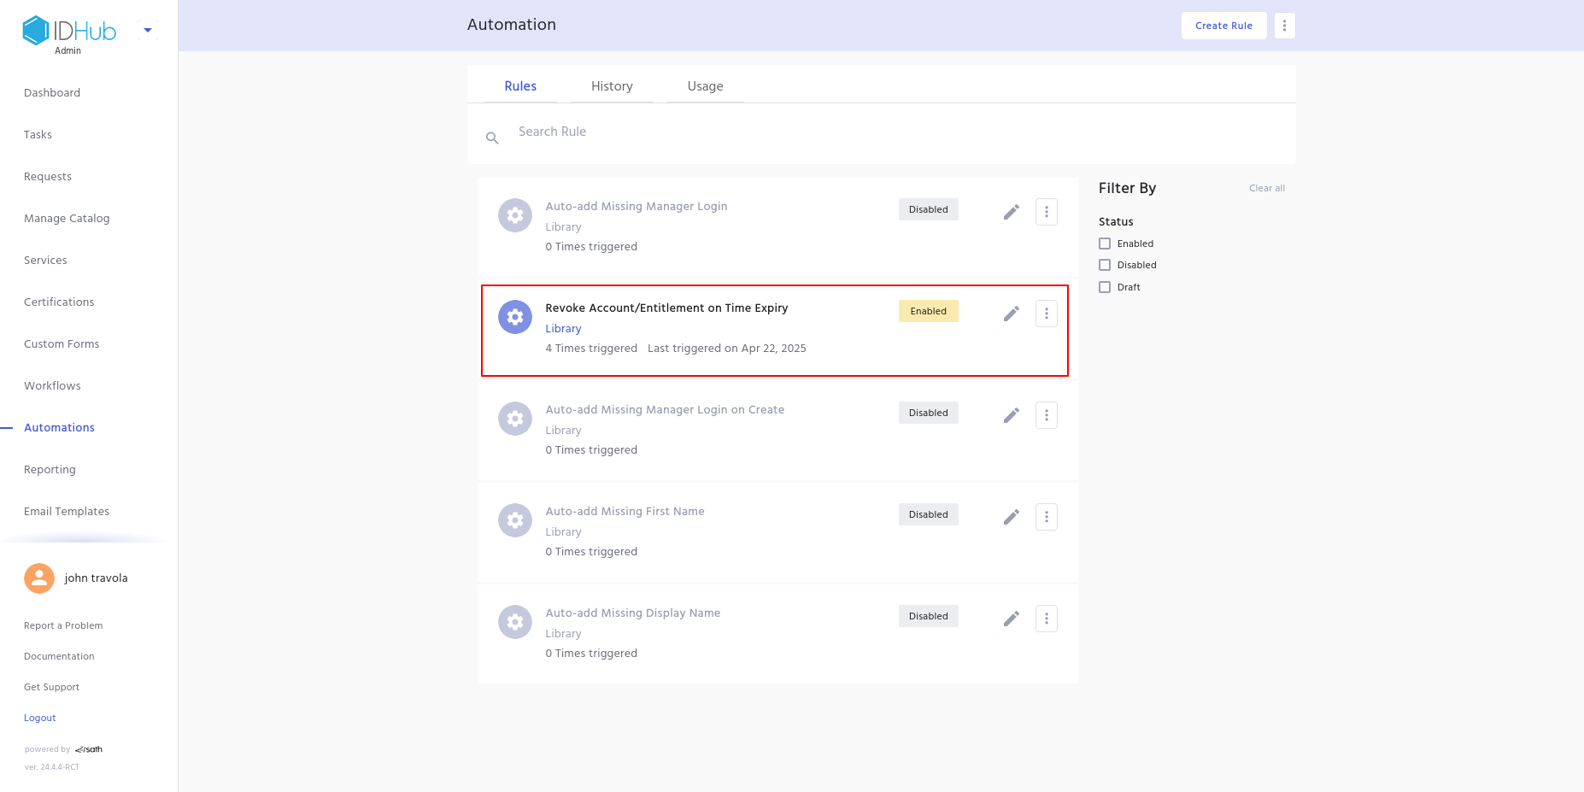Edit the Auto-add Missing Manager Login rule
The image size is (1584, 792).
1011,212
